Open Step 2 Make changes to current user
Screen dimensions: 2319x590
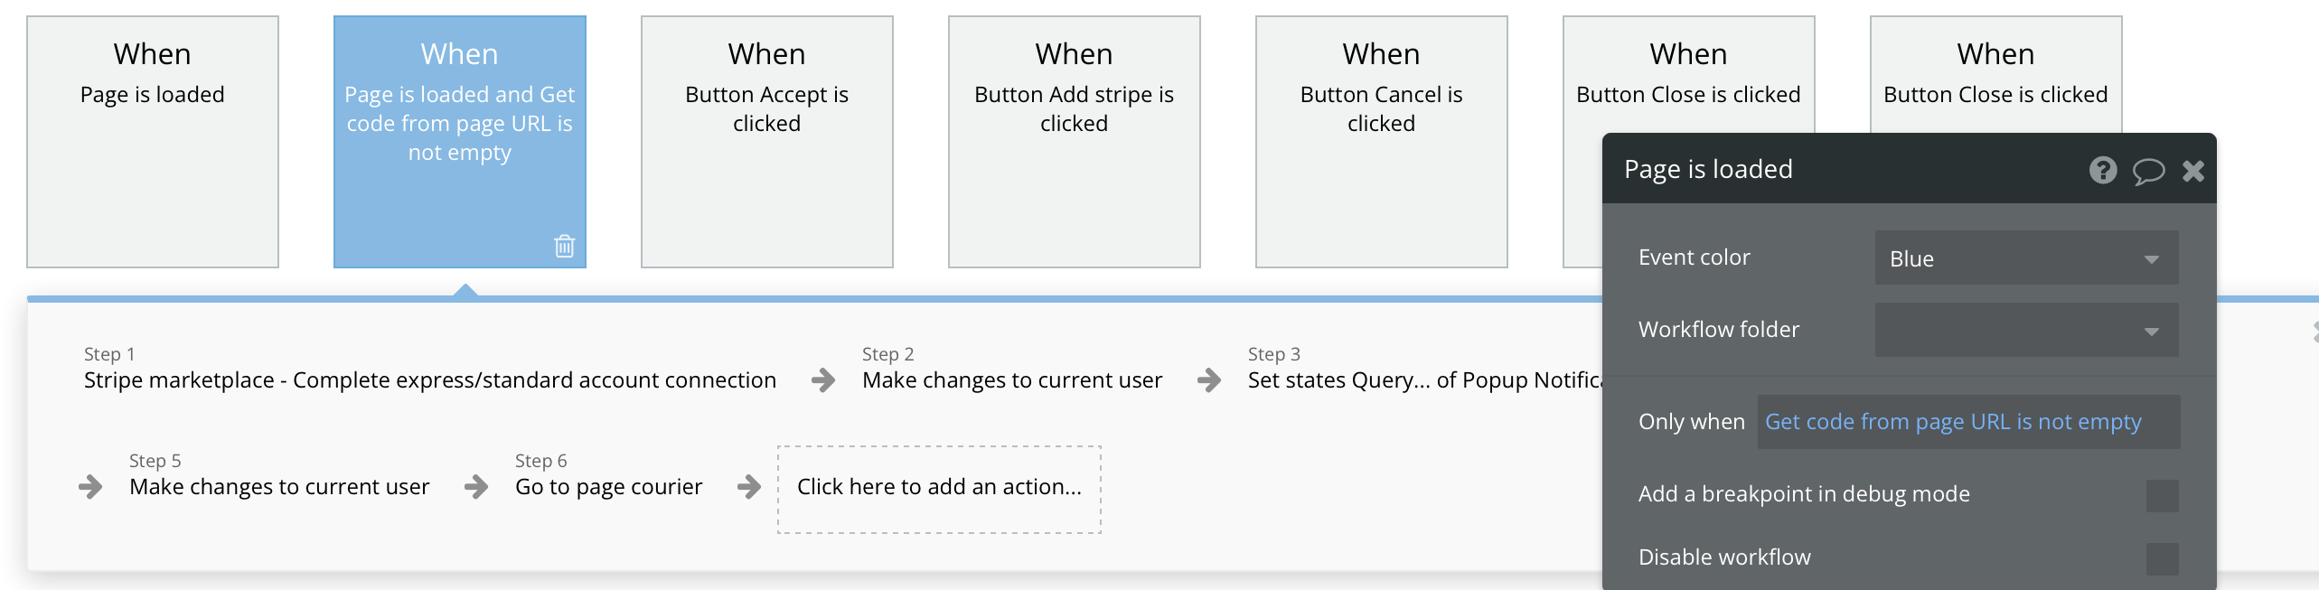tap(1011, 379)
